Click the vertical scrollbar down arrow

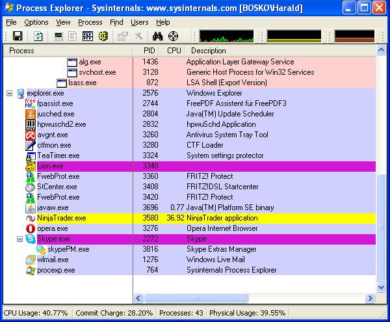[381, 288]
